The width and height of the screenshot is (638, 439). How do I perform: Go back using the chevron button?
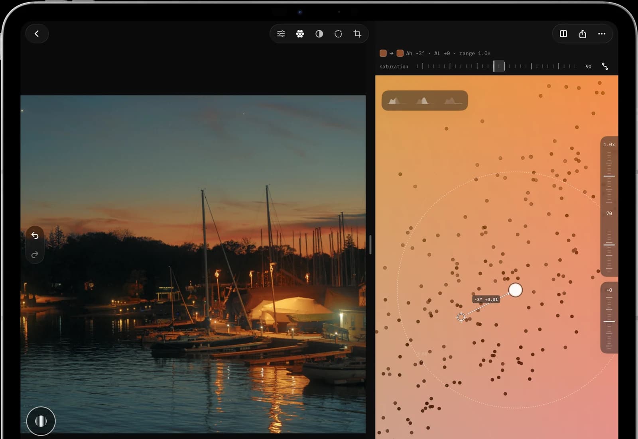(x=37, y=34)
